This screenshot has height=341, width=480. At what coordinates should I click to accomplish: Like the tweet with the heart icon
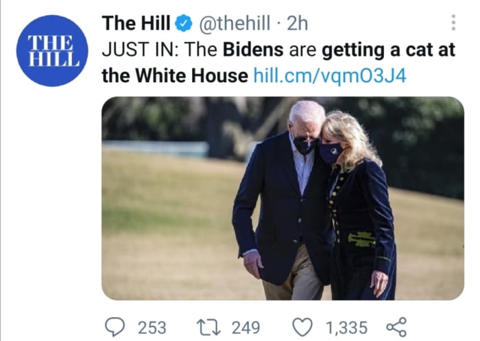point(302,327)
